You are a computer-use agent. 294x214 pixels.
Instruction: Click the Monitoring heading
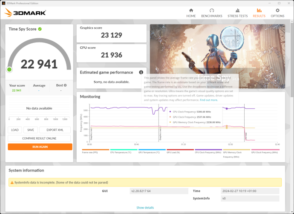point(90,97)
